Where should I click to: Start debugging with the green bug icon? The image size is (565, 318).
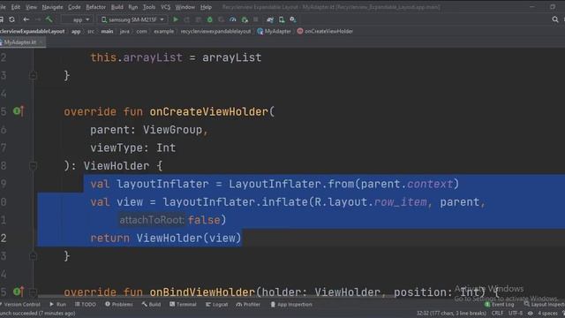pyautogui.click(x=210, y=19)
